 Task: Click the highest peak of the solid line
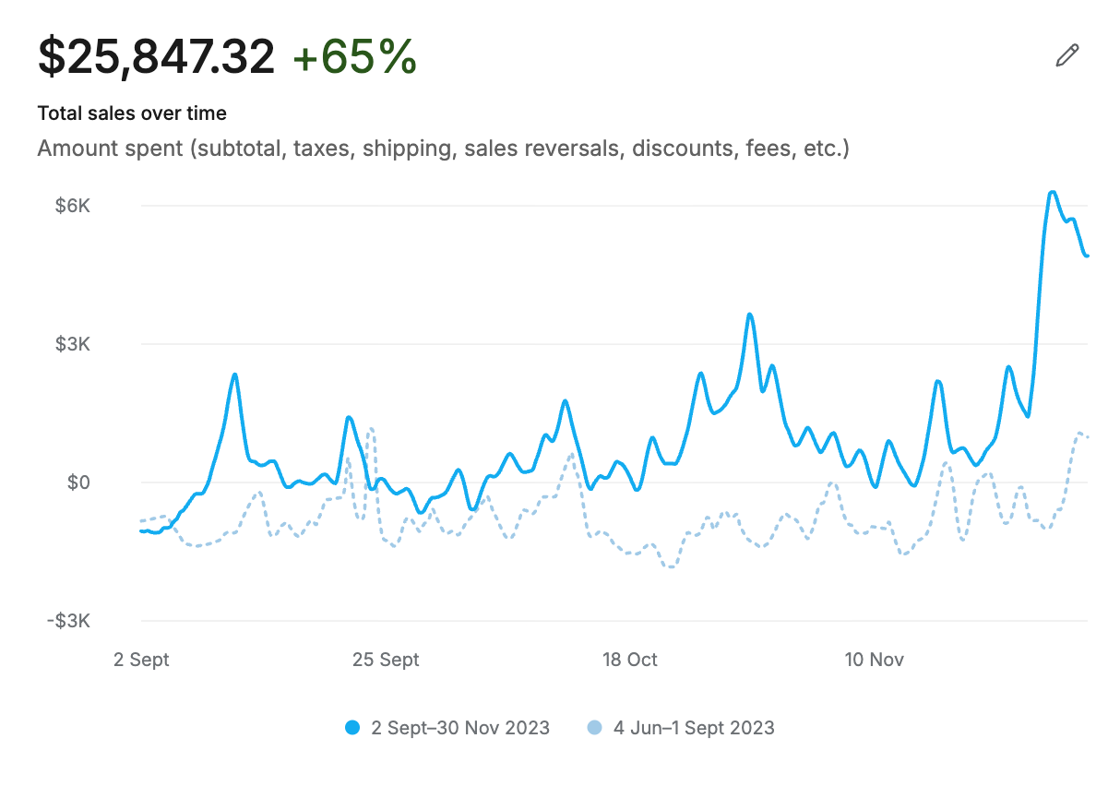[1053, 192]
